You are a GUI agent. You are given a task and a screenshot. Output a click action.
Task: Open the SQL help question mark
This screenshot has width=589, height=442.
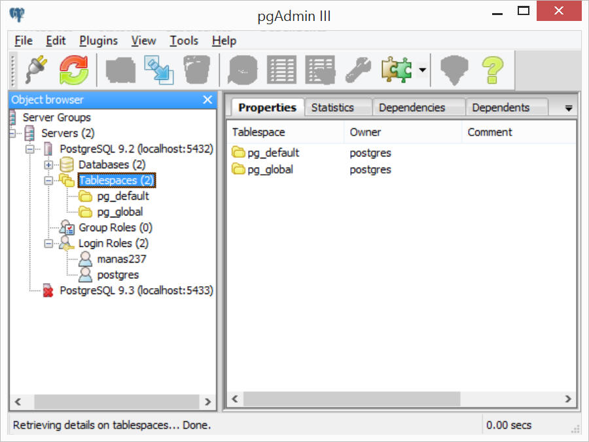coord(492,70)
